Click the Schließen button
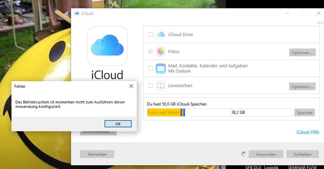Screen dimensions: 324x169 (x=302, y=154)
